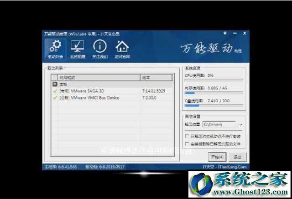292x199 pixels.
Task: Click the Exit button
Action: click(x=237, y=157)
